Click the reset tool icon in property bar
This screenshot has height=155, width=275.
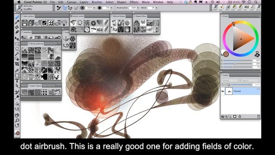[x=58, y=8]
